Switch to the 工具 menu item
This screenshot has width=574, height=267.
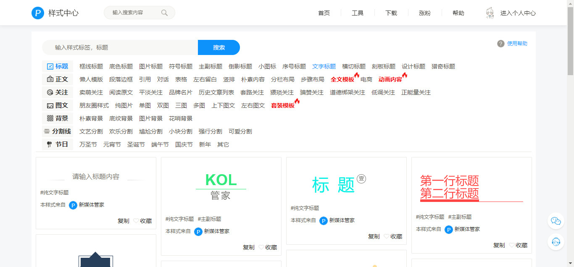pyautogui.click(x=358, y=13)
